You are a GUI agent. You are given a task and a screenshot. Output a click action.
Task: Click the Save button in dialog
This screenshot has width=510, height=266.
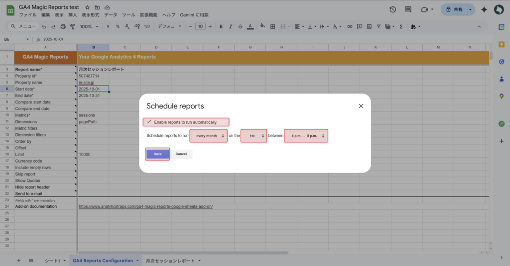(x=157, y=154)
